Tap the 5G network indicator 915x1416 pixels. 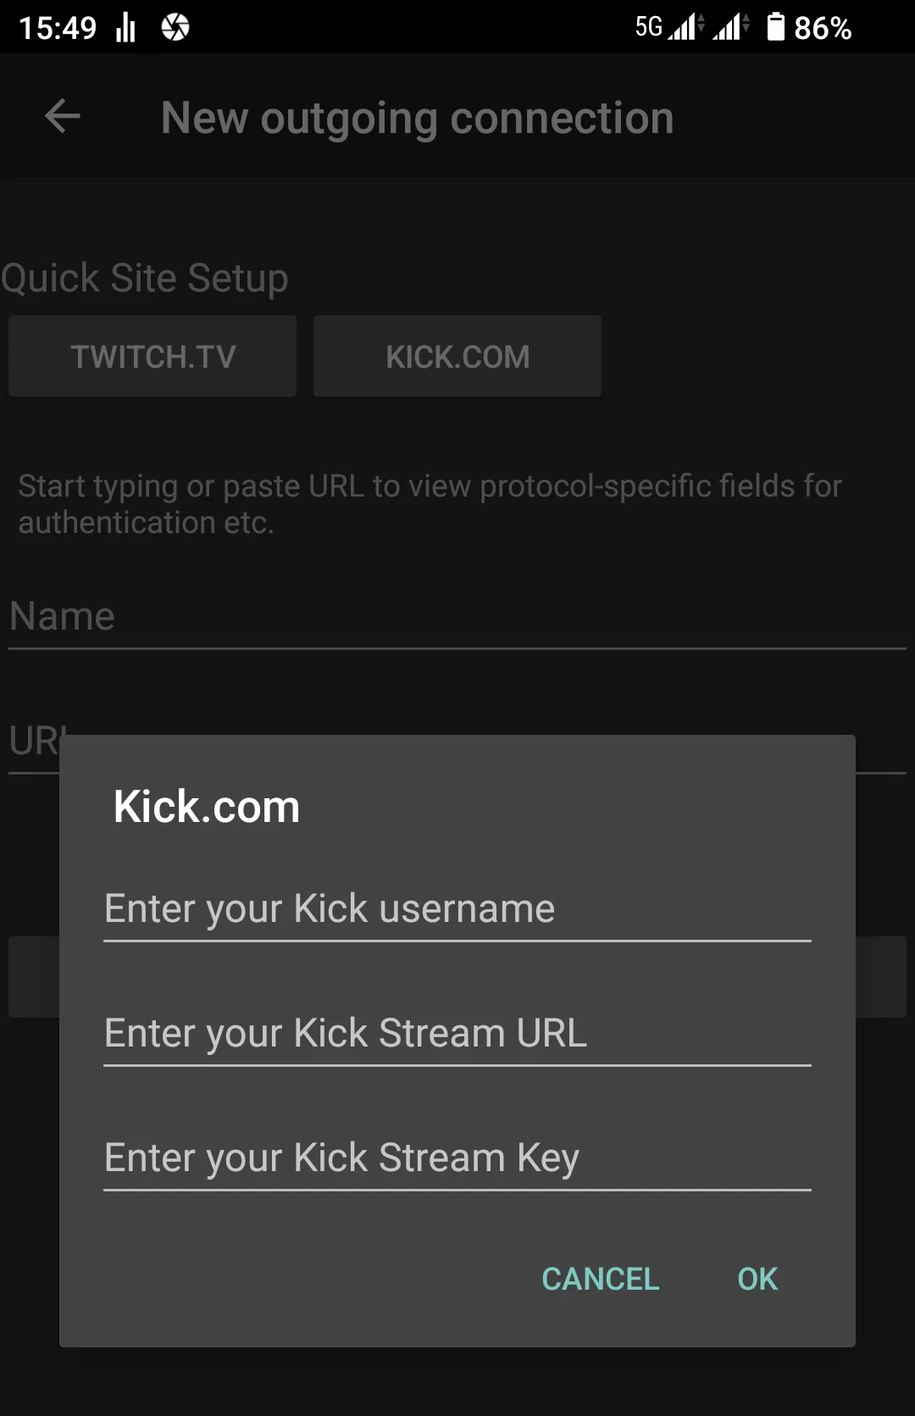tap(649, 27)
